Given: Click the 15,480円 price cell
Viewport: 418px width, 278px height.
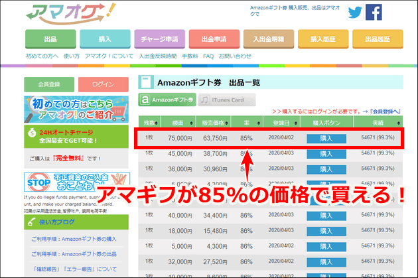Looking at the screenshot, I should (x=215, y=231).
